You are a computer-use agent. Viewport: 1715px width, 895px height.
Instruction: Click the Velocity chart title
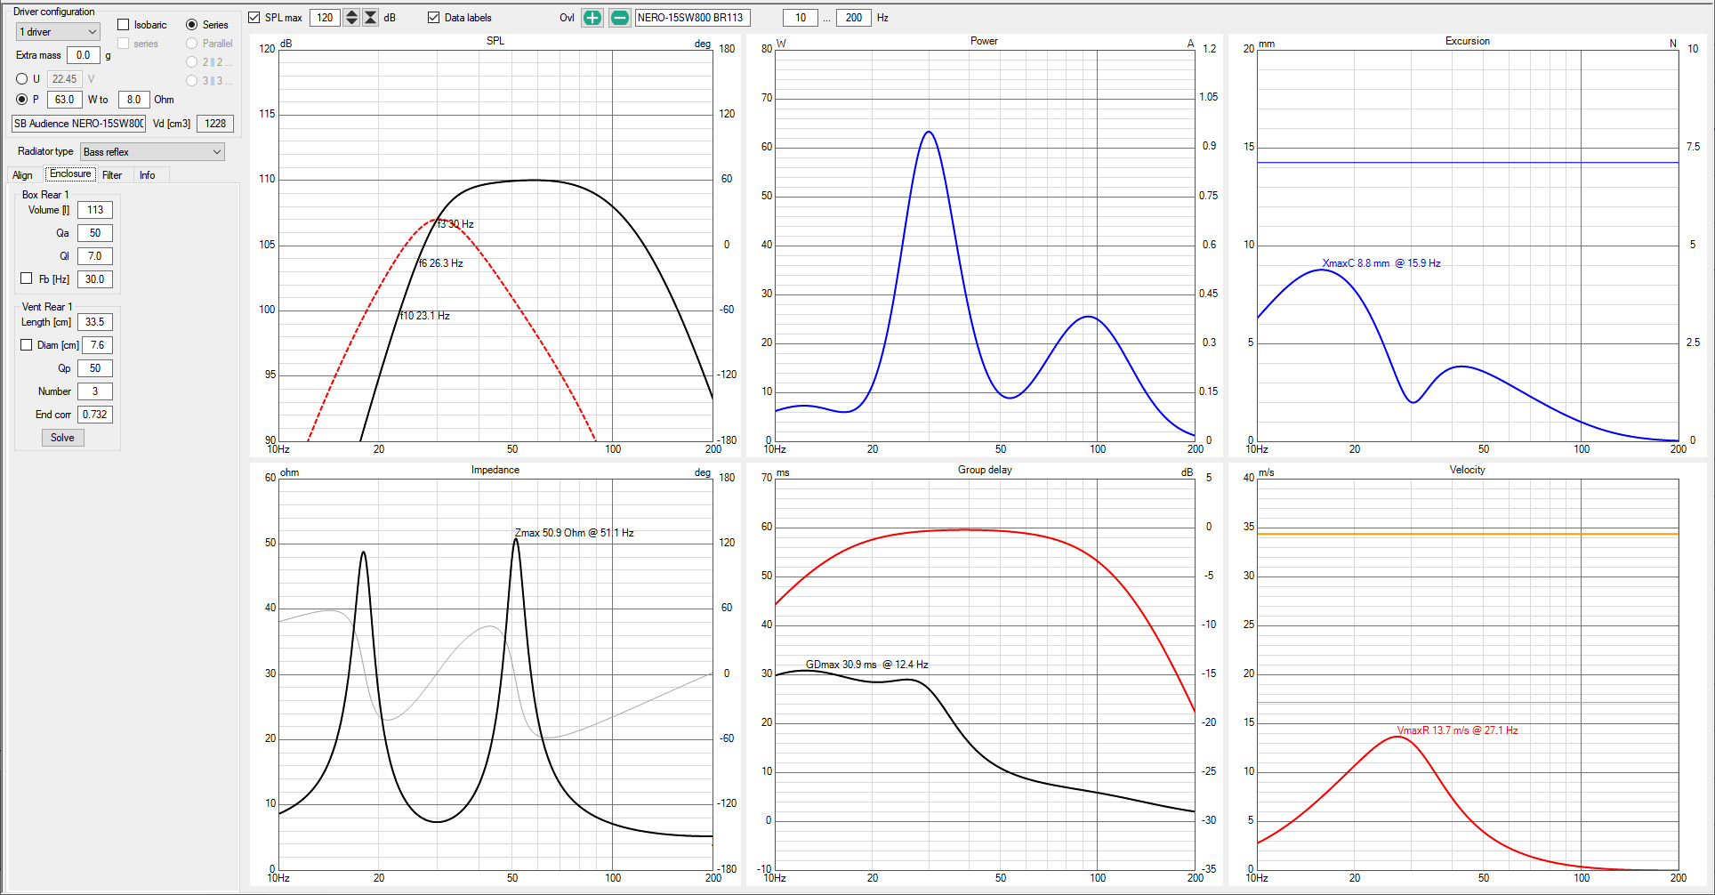[1468, 470]
